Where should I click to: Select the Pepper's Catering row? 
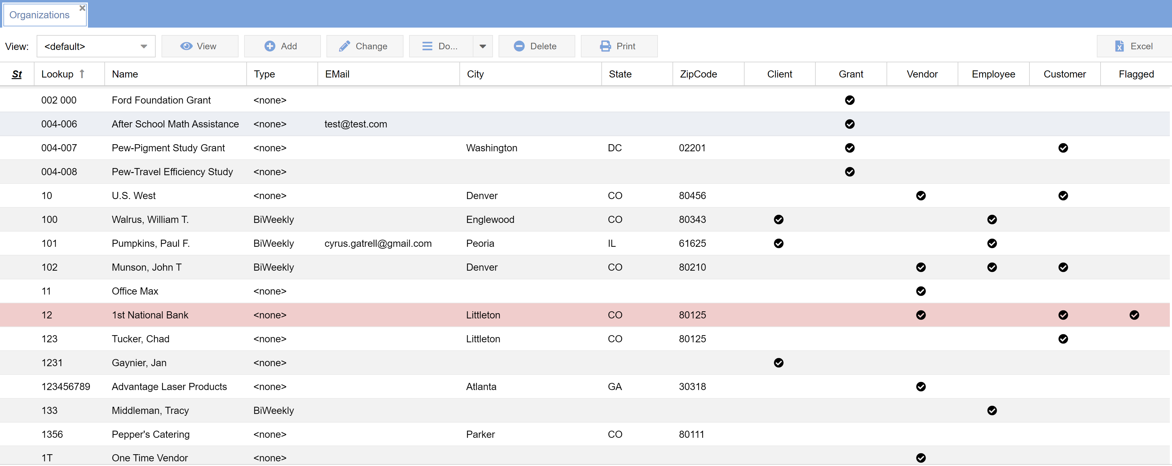point(151,434)
